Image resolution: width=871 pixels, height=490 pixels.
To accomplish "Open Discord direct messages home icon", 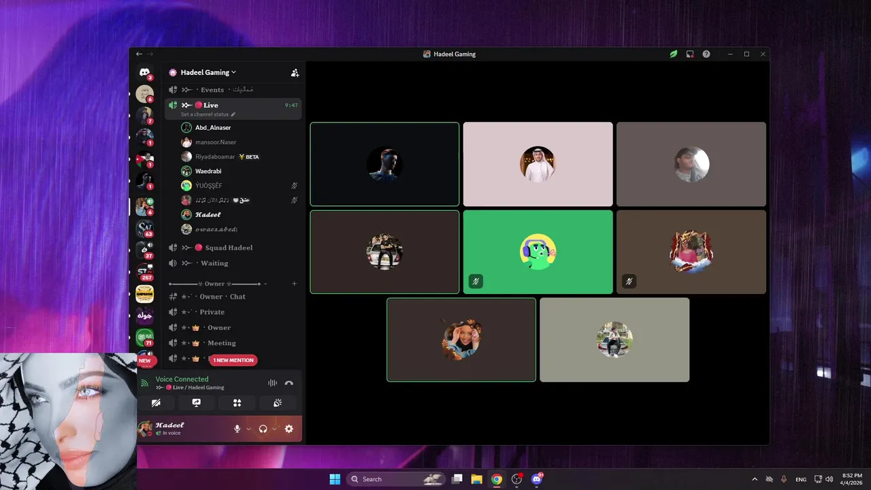I will click(144, 72).
